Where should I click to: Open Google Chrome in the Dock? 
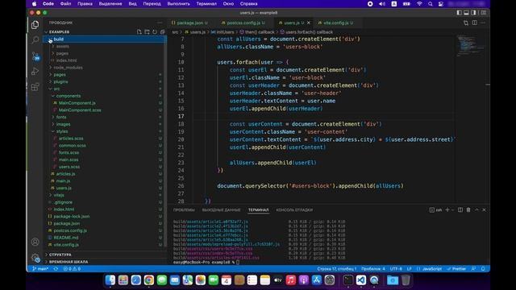(x=148, y=280)
